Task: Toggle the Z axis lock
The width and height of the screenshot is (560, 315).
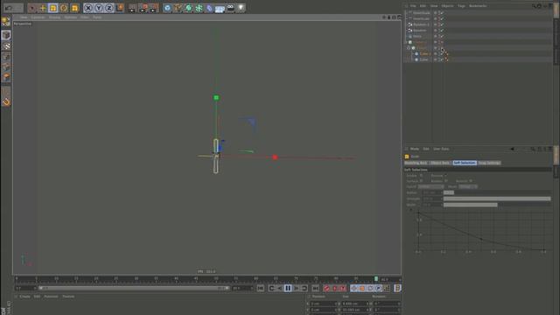Action: pyautogui.click(x=108, y=8)
